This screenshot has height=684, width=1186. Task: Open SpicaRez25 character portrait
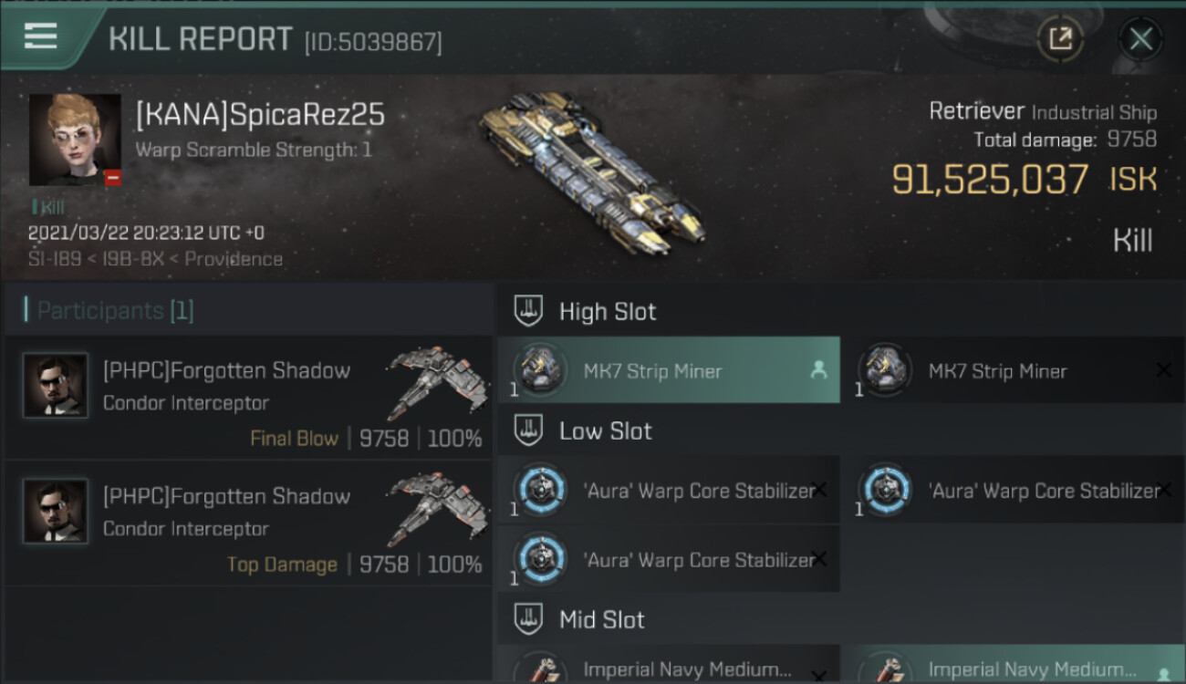(x=75, y=140)
